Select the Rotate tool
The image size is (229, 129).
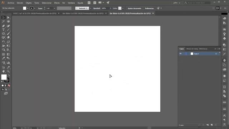pyautogui.click(x=3, y=42)
